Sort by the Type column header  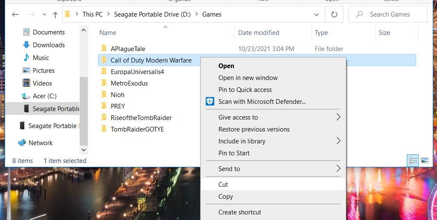click(x=321, y=33)
